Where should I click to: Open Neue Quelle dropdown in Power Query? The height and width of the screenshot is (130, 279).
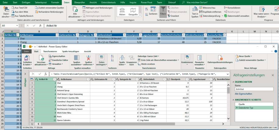coord(243,56)
